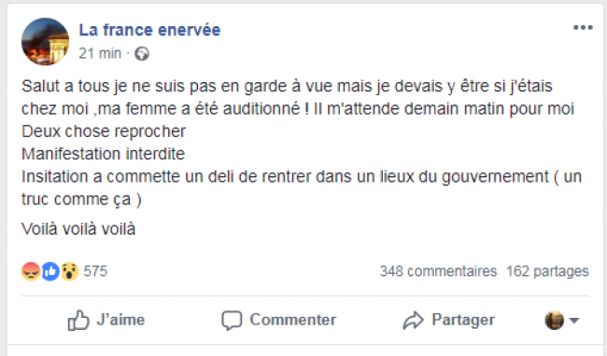Click the blue like reaction icon

[x=49, y=271]
